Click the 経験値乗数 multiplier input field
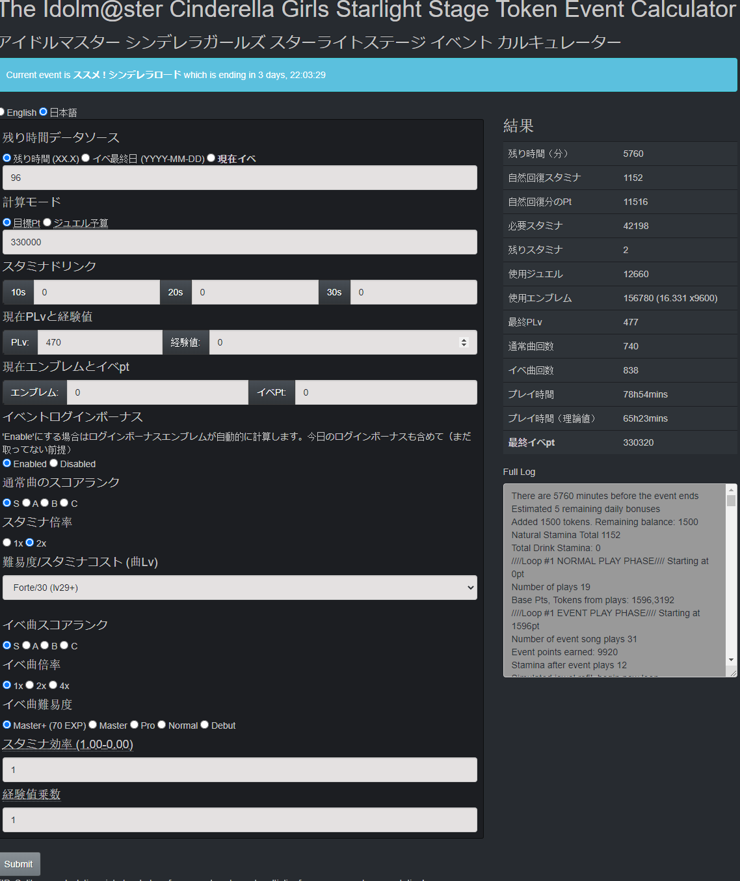This screenshot has width=740, height=881. (240, 820)
